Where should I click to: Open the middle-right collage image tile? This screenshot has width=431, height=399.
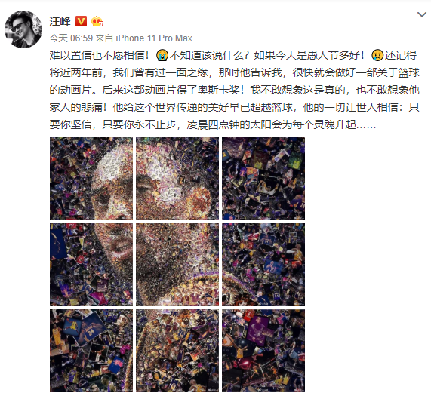coord(263,265)
